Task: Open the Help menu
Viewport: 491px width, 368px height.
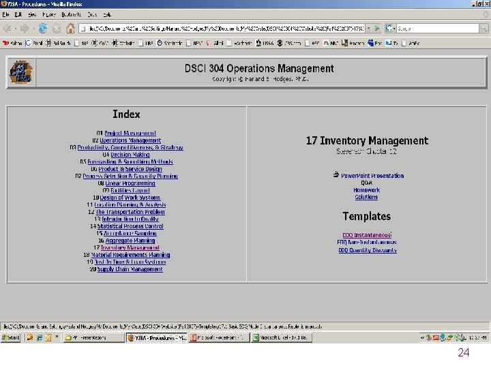Action: (107, 14)
